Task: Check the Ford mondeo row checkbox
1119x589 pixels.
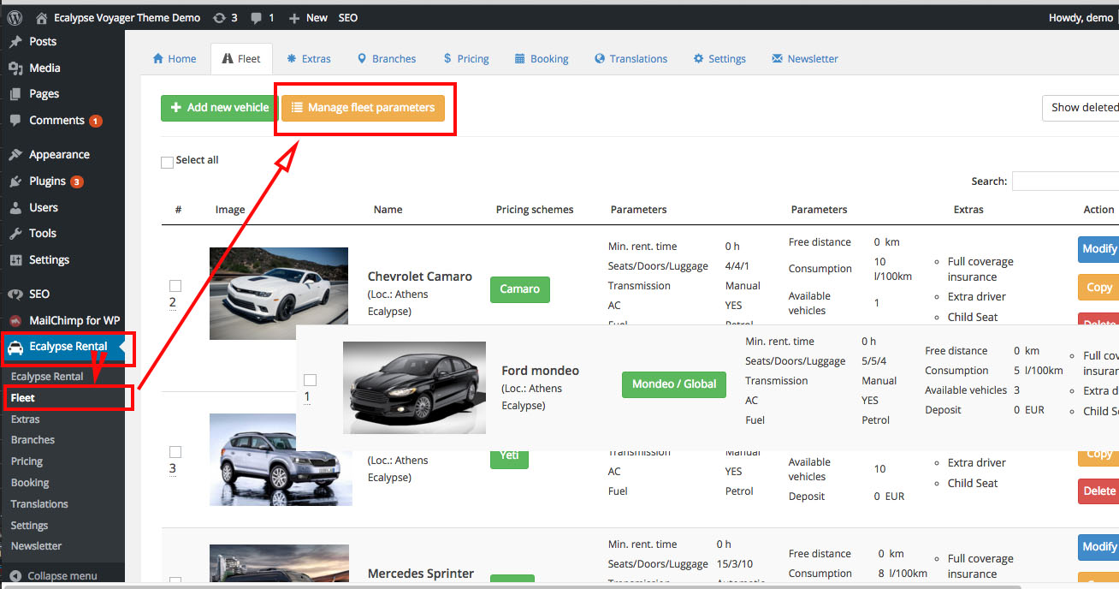Action: point(311,380)
